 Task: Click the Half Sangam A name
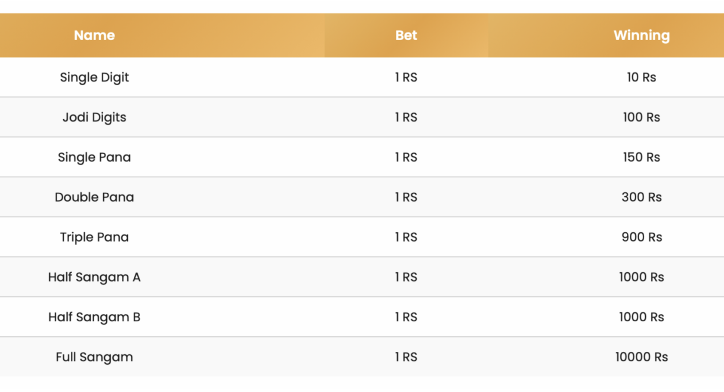click(94, 277)
